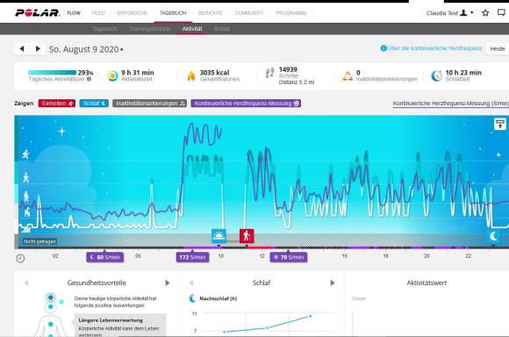Toggle Kontinuierliche Herzfrequenz-Messung filter
The height and width of the screenshot is (337, 509).
(246, 104)
